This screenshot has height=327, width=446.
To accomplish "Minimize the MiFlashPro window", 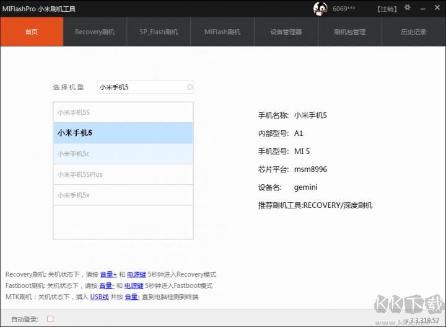I will pyautogui.click(x=422, y=9).
